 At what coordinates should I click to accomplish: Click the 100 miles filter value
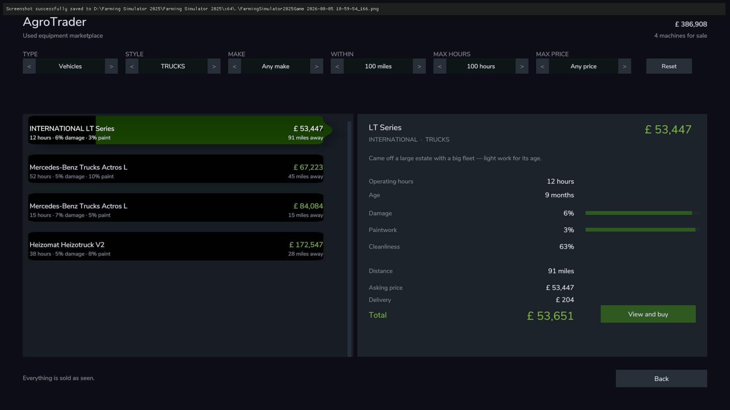(x=378, y=66)
